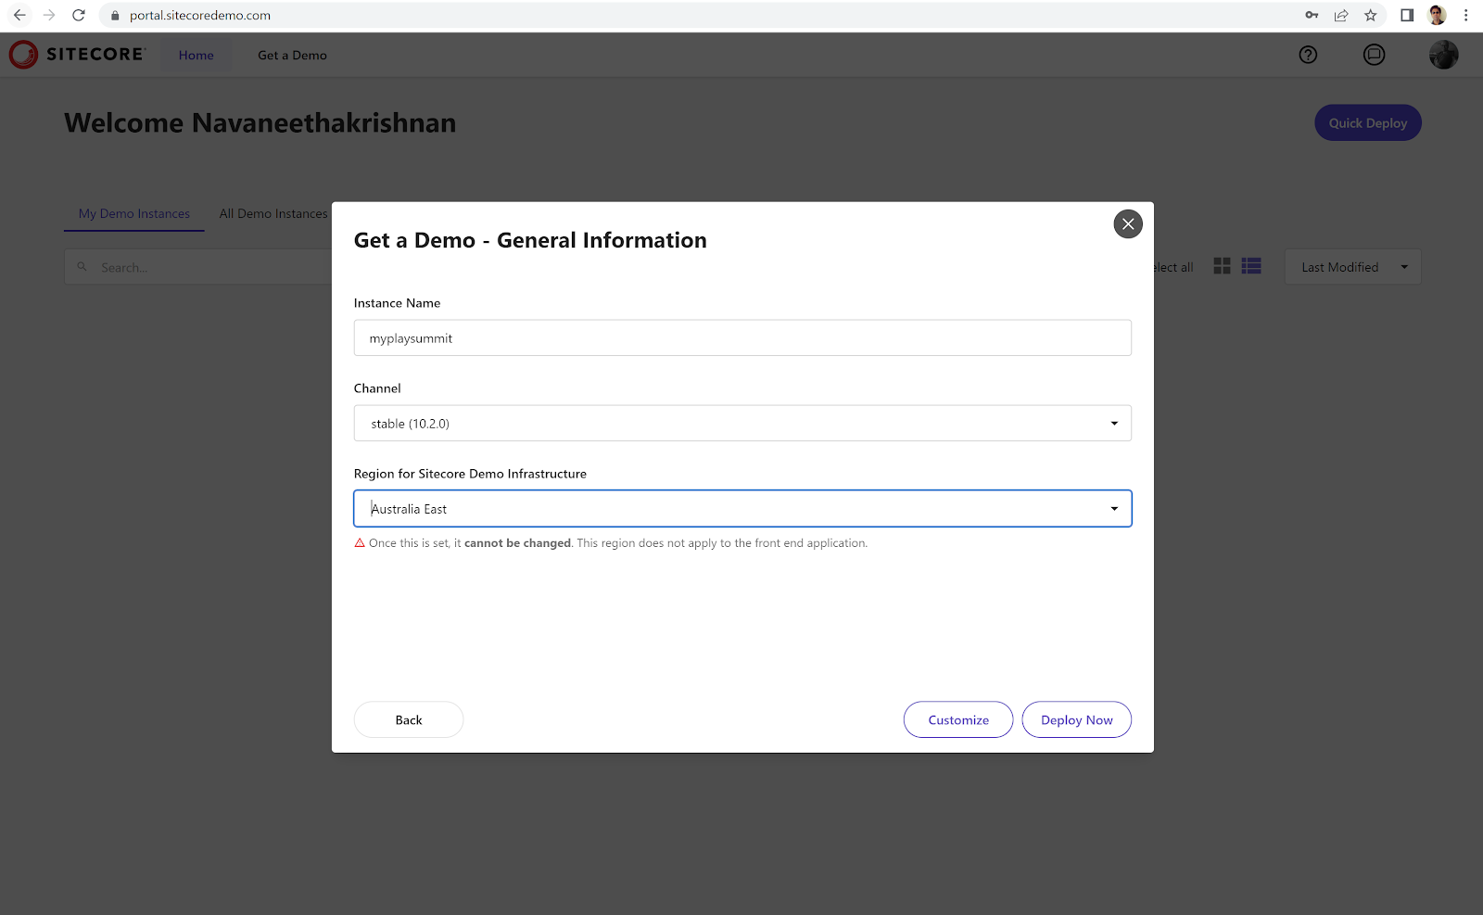Open the user profile avatar
Image resolution: width=1483 pixels, height=915 pixels.
1443,55
